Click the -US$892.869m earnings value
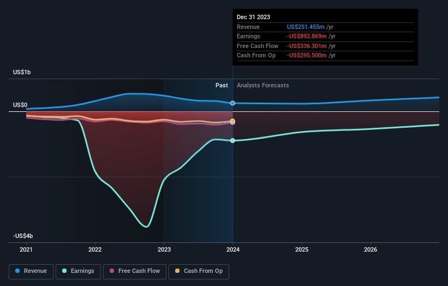Screen dimensions: 448x286 pos(307,36)
